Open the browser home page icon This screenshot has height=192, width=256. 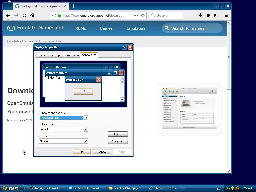[x=32, y=15]
